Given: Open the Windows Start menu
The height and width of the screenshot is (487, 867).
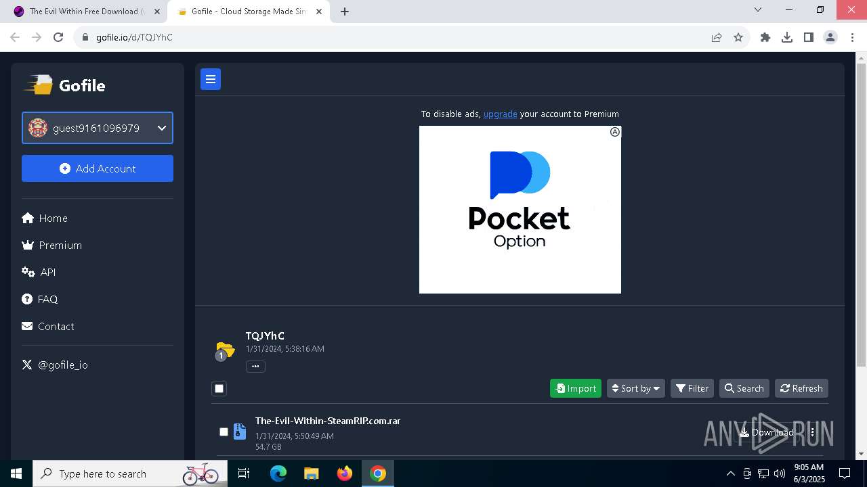Looking at the screenshot, I should click(16, 473).
